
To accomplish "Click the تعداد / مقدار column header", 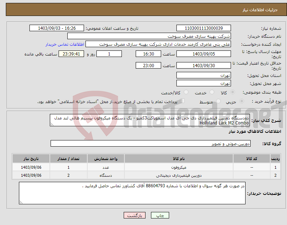I will point(68,159).
